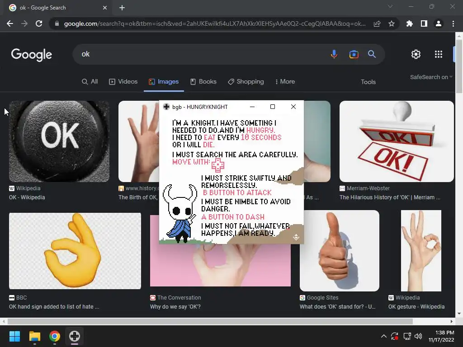Open 'OK - Wikipedia' link

(27, 197)
